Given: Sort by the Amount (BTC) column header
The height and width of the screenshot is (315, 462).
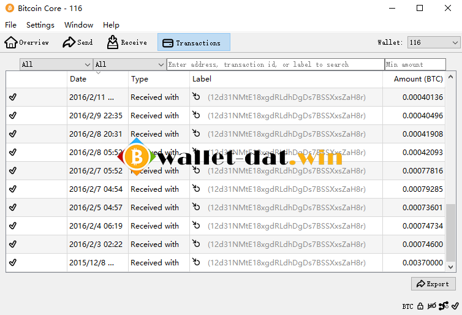Looking at the screenshot, I should [x=414, y=79].
